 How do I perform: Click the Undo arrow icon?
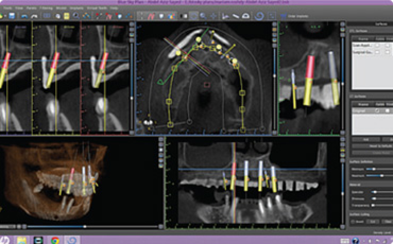[x=24, y=16]
